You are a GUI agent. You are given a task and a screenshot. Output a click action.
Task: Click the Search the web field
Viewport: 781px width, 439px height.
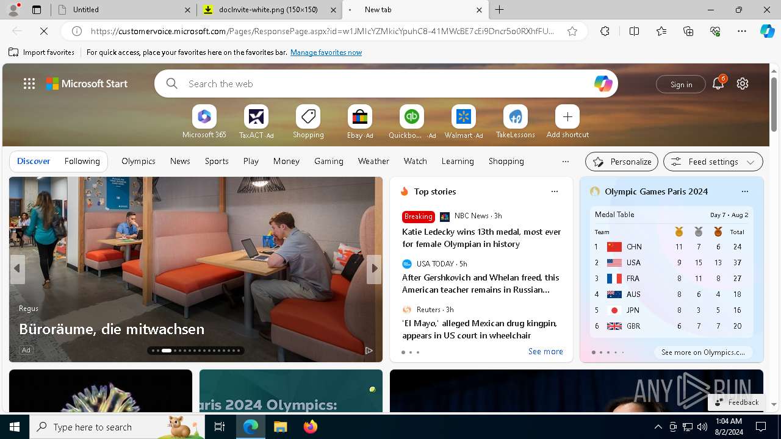tap(386, 84)
